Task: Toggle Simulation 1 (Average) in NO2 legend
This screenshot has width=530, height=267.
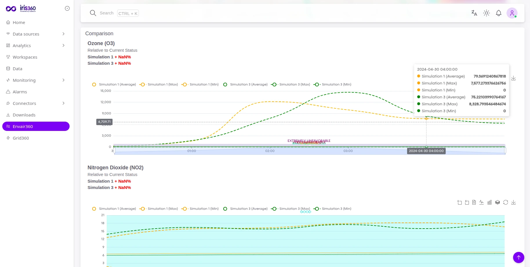Action: pyautogui.click(x=114, y=209)
